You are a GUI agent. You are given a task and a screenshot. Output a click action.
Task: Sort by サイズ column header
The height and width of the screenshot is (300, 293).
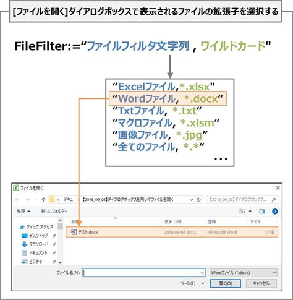pyautogui.click(x=255, y=221)
